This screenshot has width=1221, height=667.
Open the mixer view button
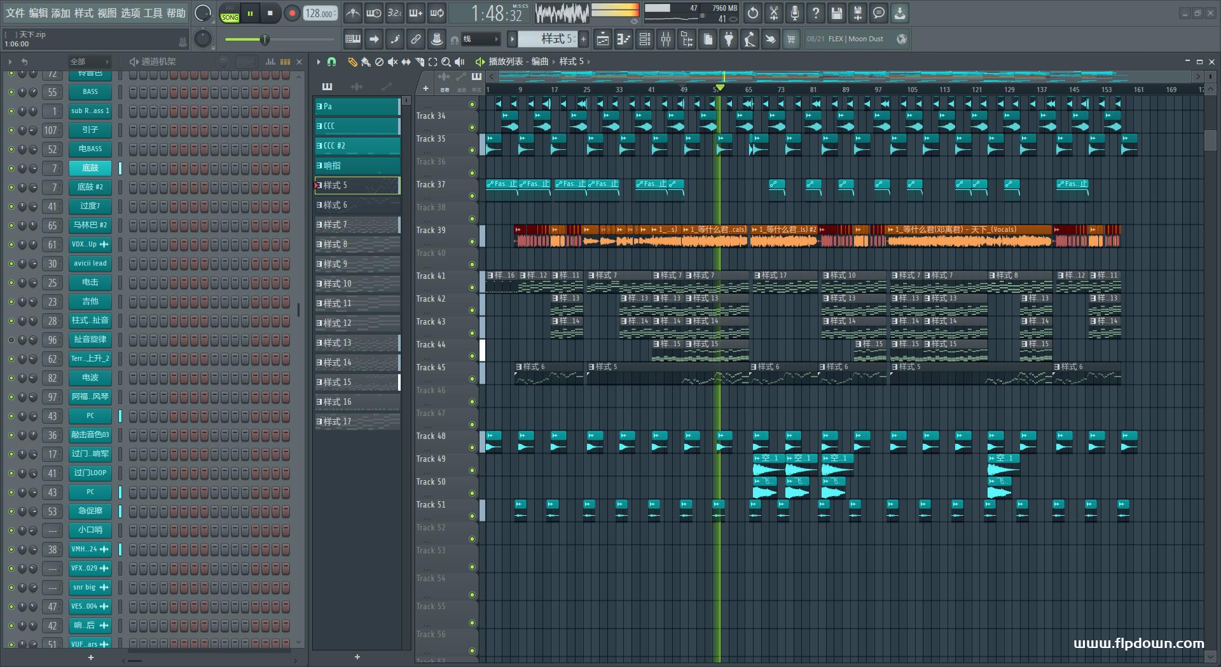click(666, 39)
